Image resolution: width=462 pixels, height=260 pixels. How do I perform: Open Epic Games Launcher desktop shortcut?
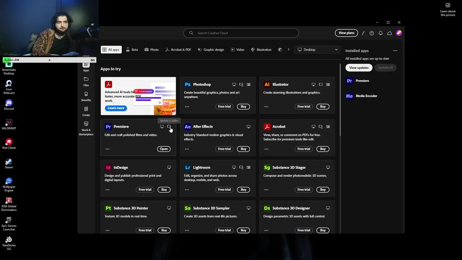click(9, 224)
